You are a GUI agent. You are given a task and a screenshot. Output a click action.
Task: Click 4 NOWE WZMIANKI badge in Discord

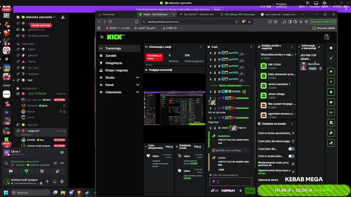coord(41,25)
